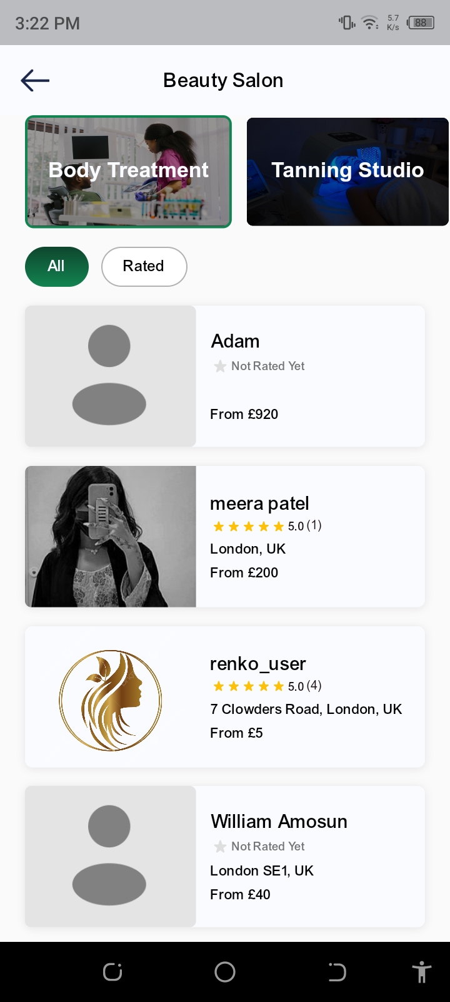Tap renko_user's five-star rating
Image resolution: width=450 pixels, height=1002 pixels.
[x=249, y=687]
